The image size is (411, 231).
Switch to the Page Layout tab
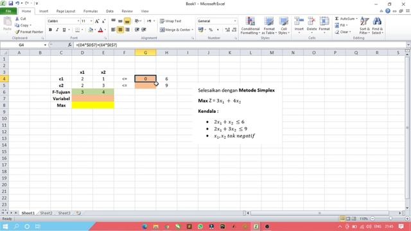66,12
